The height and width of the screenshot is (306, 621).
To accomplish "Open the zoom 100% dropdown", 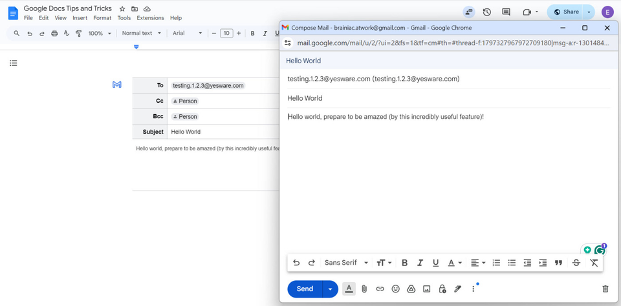I will [100, 33].
